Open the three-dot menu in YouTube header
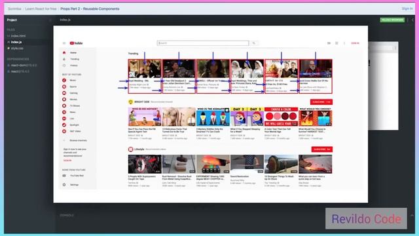The width and height of the screenshot is (419, 236). pyautogui.click(x=344, y=43)
